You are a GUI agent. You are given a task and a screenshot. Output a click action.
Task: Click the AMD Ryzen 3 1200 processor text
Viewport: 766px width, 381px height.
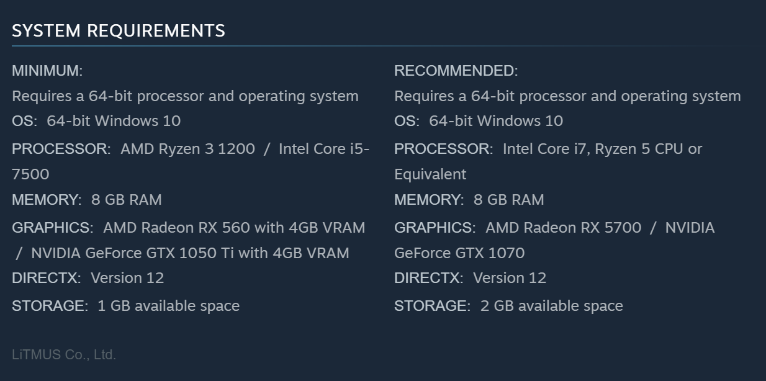[x=187, y=149]
